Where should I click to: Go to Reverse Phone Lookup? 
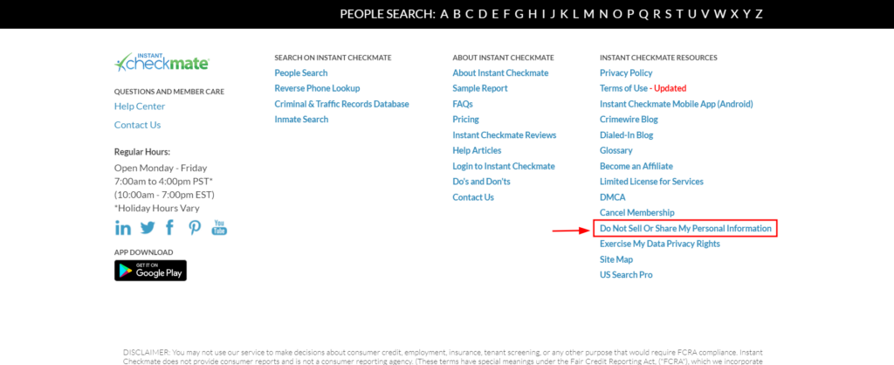click(317, 88)
